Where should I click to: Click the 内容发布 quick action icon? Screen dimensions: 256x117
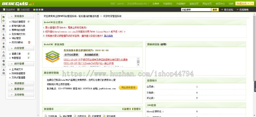tap(75, 116)
